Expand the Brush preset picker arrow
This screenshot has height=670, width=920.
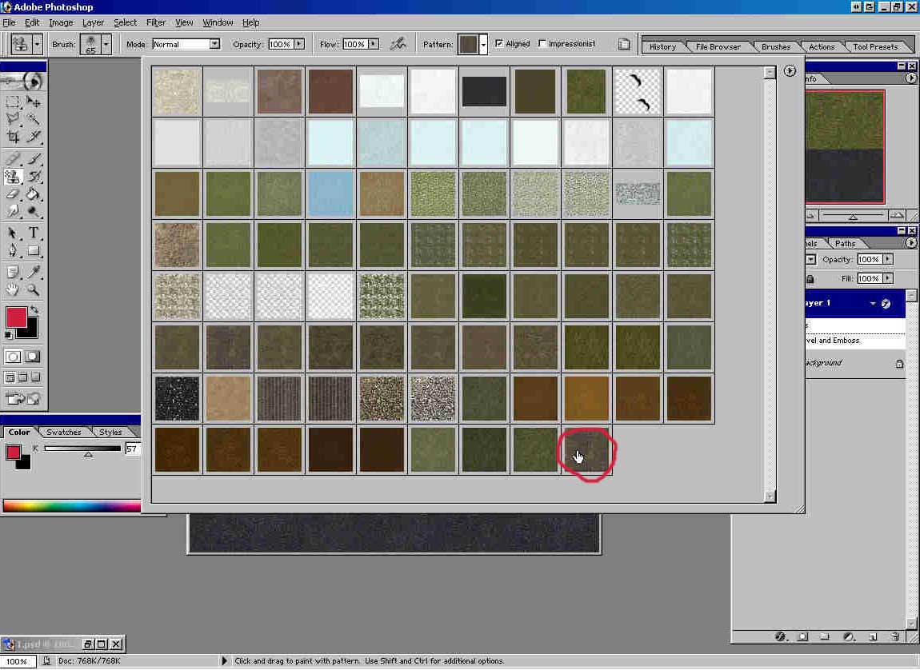pyautogui.click(x=106, y=44)
